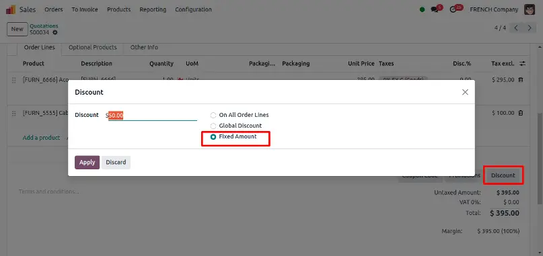Screen dimensions: 543x256
Task: Open the Reporting menu
Action: pos(153,9)
